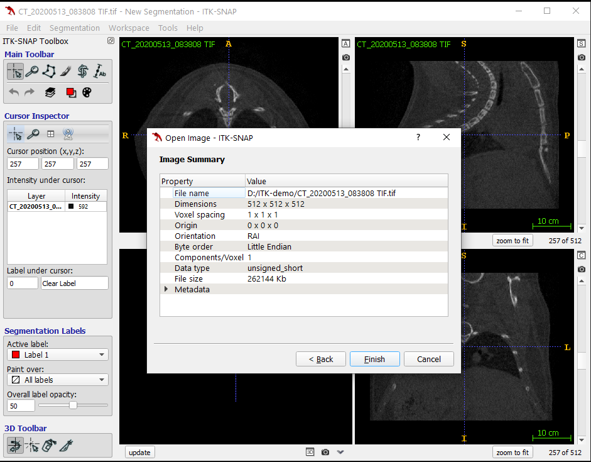Screen dimensions: 591x462
Task: Open the Paint over dropdown
Action: (x=57, y=380)
